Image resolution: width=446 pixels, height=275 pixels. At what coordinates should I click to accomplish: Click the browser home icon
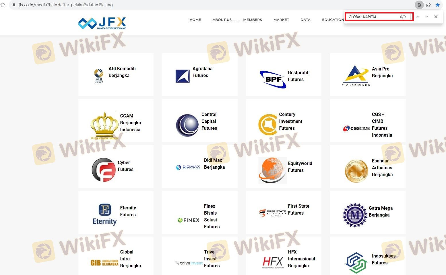point(3,5)
